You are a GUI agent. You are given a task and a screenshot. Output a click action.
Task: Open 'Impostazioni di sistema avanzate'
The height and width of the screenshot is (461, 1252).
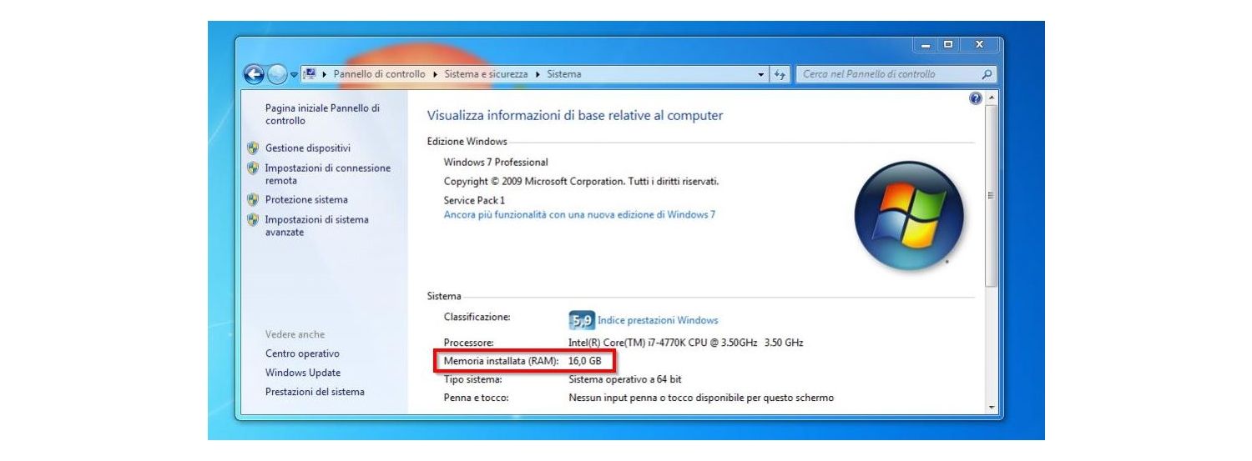click(x=317, y=226)
